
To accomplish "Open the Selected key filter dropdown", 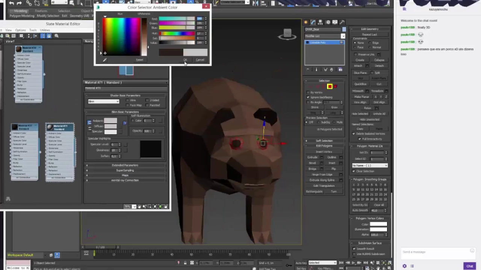I will pyautogui.click(x=322, y=263).
